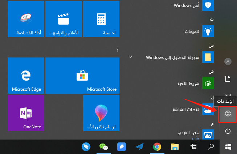Click the Power button icon

coord(228,131)
